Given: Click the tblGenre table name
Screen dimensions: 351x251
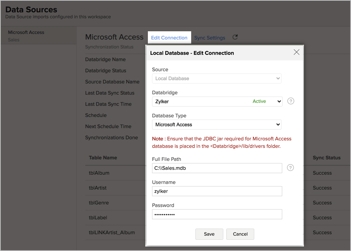Looking at the screenshot, I should (99, 203).
